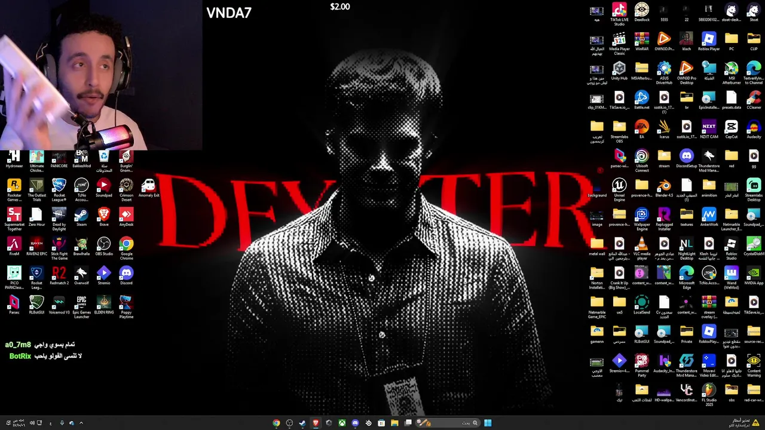This screenshot has height=430, width=765.
Task: Open the Wallpaper Engine shortcut
Action: tap(642, 219)
